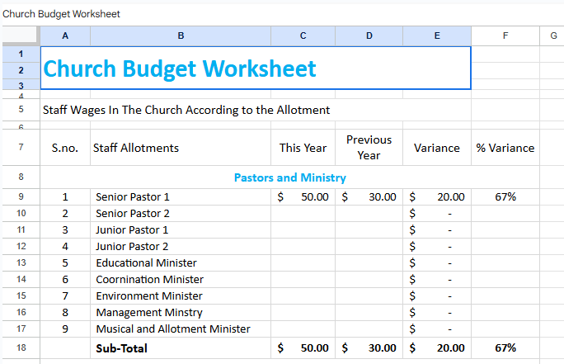Select row 2 header
564x364 pixels.
(x=21, y=70)
